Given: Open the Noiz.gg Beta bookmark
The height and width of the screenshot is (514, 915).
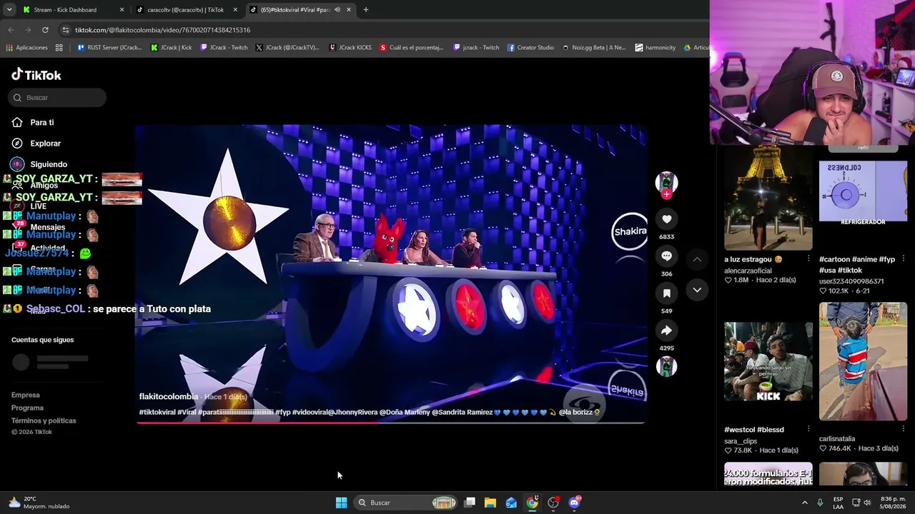Looking at the screenshot, I should (594, 48).
